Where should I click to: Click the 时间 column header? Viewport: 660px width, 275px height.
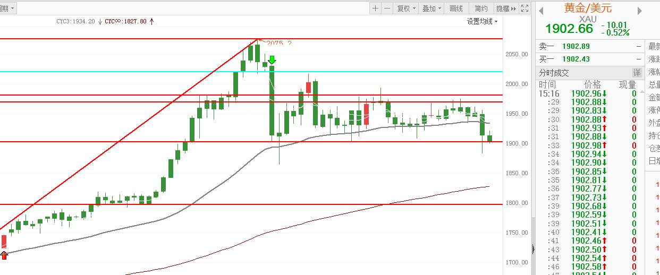coord(547,85)
